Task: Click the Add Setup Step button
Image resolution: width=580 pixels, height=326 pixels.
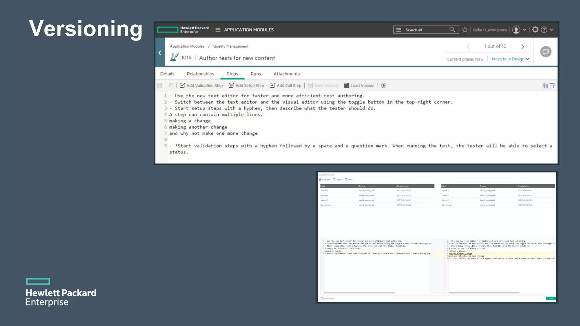Action: click(x=246, y=85)
